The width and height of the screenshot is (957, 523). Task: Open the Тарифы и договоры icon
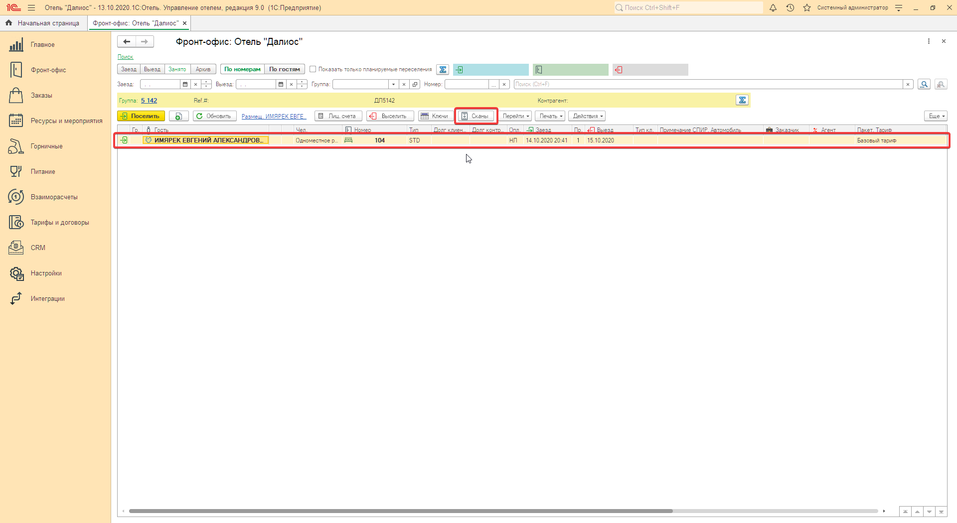pos(16,223)
